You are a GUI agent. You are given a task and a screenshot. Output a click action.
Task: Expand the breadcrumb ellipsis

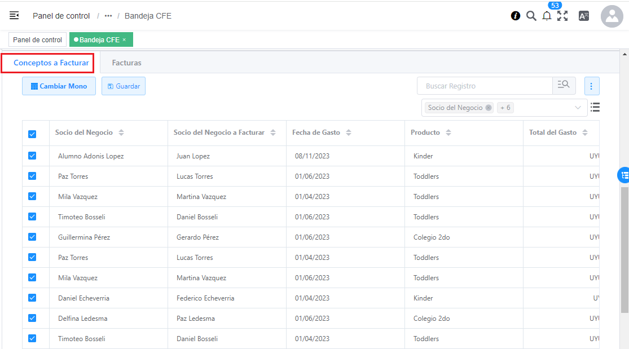click(x=108, y=16)
